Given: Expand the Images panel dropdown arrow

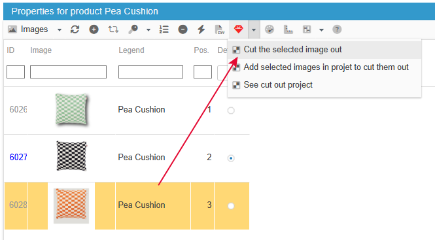Looking at the screenshot, I should click(x=60, y=29).
